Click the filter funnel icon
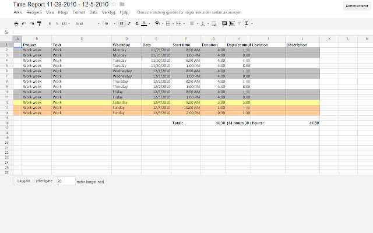Image resolution: width=373 pixels, height=233 pixels. [240, 23]
